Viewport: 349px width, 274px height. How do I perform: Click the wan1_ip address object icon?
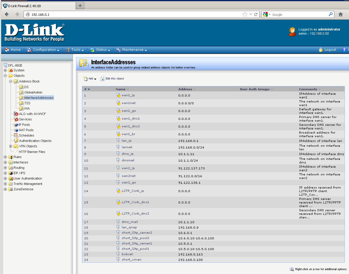coord(118,95)
